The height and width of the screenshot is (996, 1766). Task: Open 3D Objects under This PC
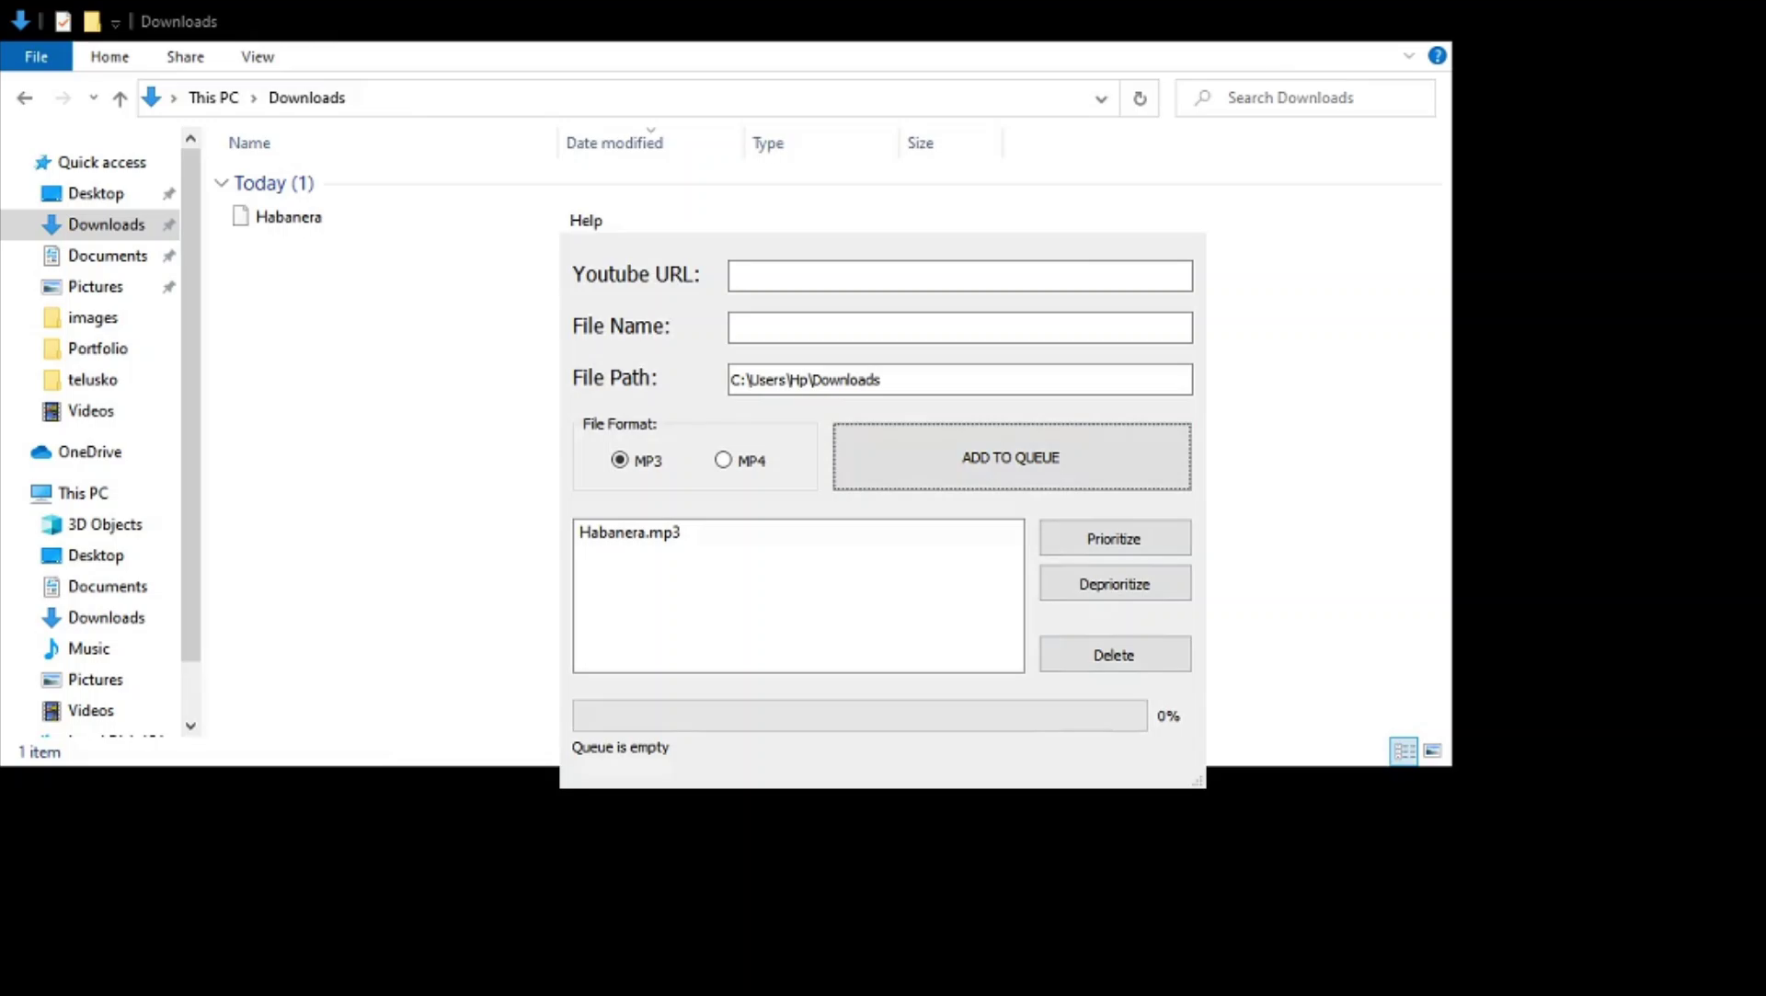coord(105,524)
